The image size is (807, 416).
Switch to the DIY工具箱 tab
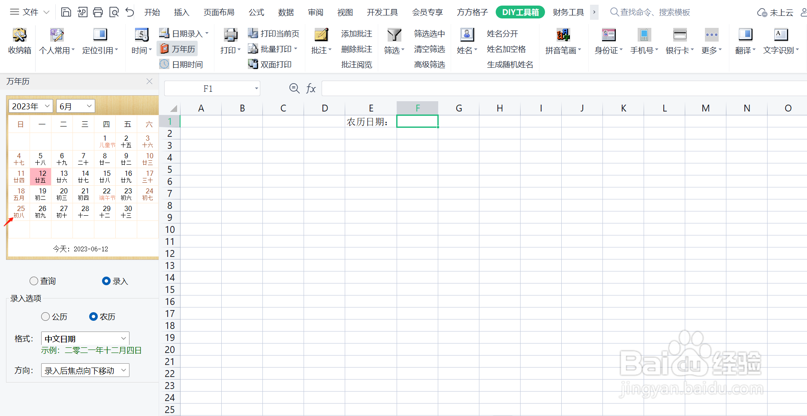tap(521, 12)
